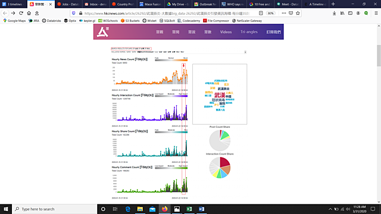Viewport: 381px width, 214px height.
Task: Close the active hkcnews tab
Action: (x=51, y=4)
